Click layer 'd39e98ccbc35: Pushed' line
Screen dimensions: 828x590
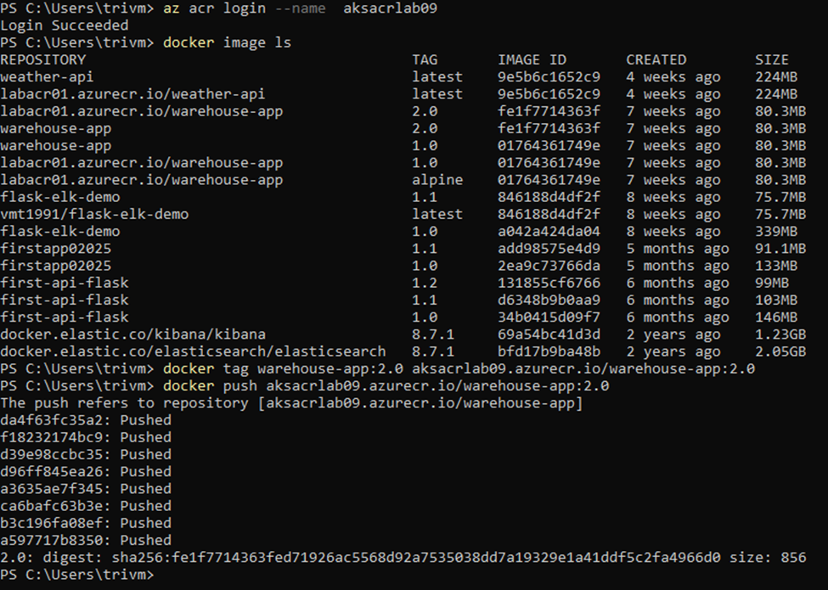point(86,454)
